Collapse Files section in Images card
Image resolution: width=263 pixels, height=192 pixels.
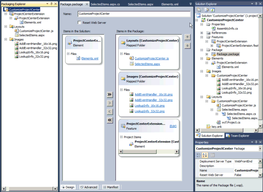pos(121,90)
